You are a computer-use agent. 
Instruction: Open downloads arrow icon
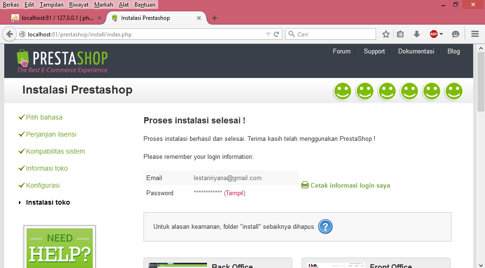pyautogui.click(x=417, y=35)
